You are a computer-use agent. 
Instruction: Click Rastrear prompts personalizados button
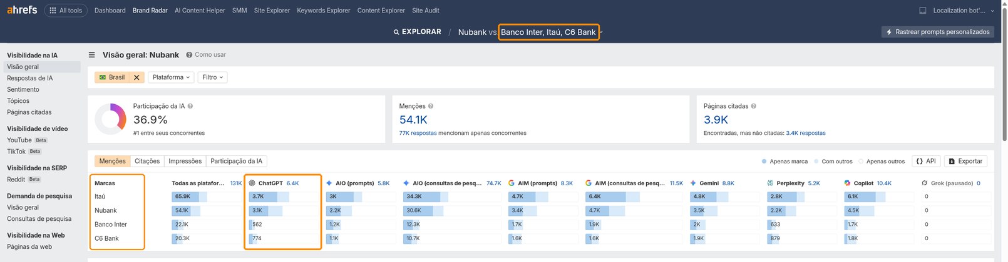click(937, 32)
